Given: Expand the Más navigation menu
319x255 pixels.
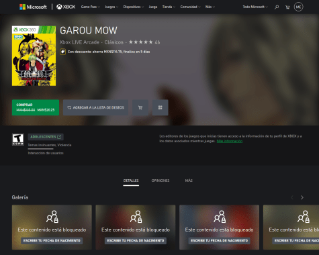Looking at the screenshot, I should [210, 7].
